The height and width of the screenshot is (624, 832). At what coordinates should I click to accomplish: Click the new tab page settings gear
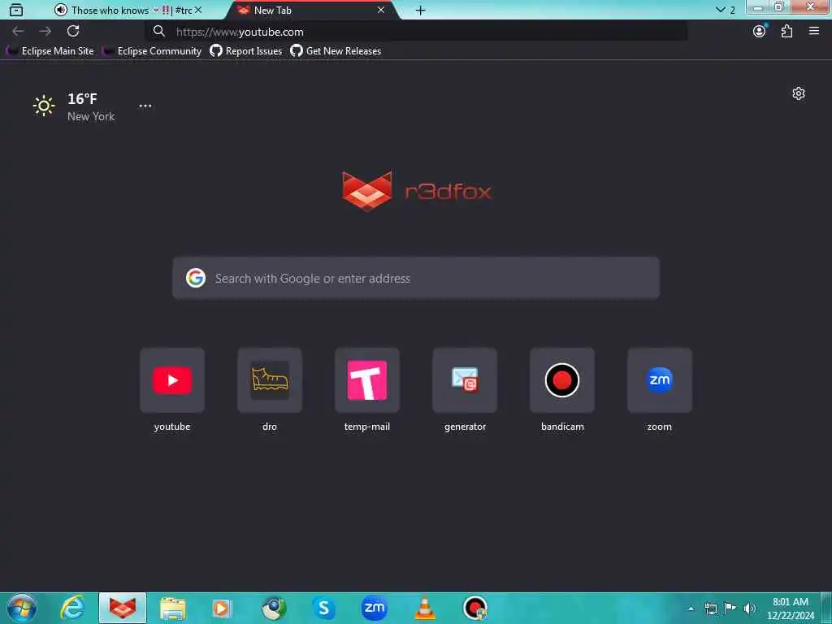click(x=799, y=94)
